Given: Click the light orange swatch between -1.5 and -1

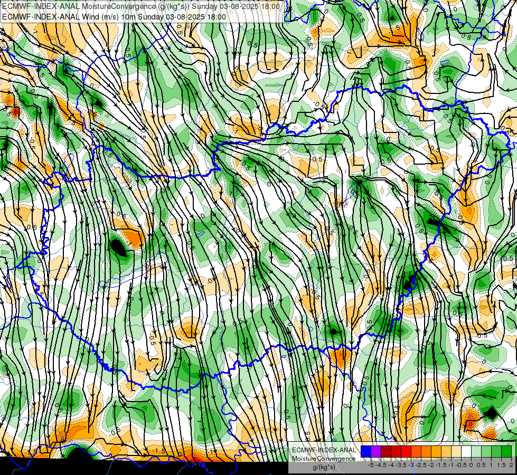Looking at the screenshot, I should tap(446, 452).
